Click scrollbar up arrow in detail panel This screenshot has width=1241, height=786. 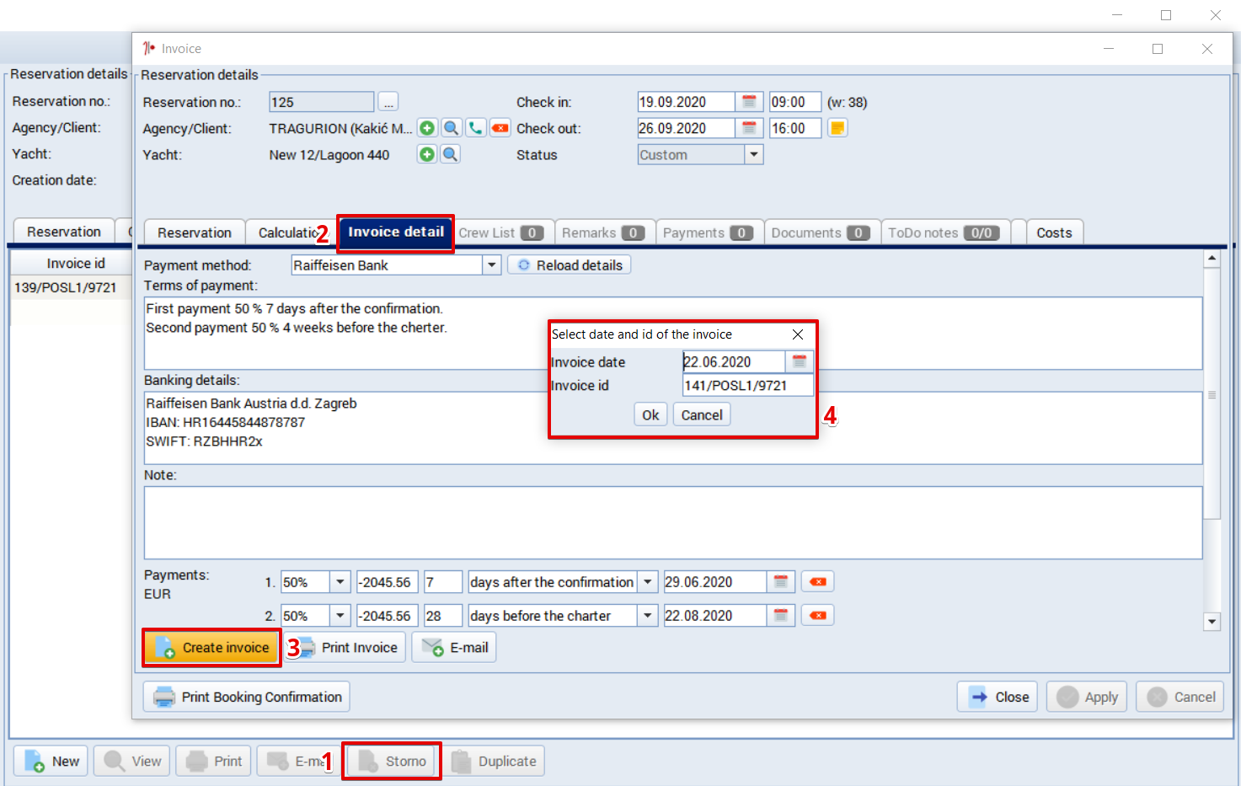coord(1212,259)
